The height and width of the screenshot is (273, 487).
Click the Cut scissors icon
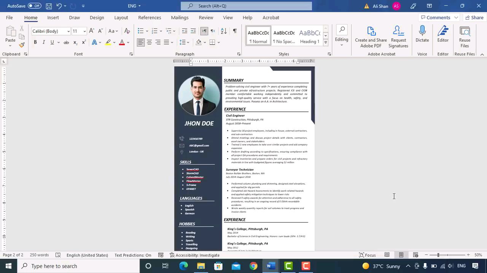[22, 29]
